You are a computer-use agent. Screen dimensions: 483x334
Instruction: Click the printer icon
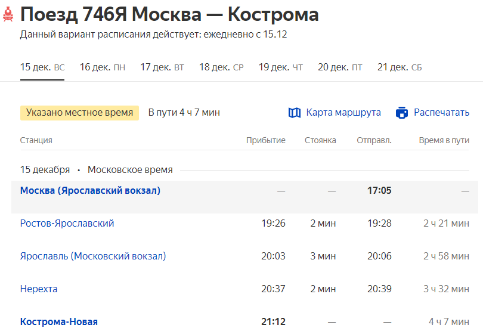(402, 113)
